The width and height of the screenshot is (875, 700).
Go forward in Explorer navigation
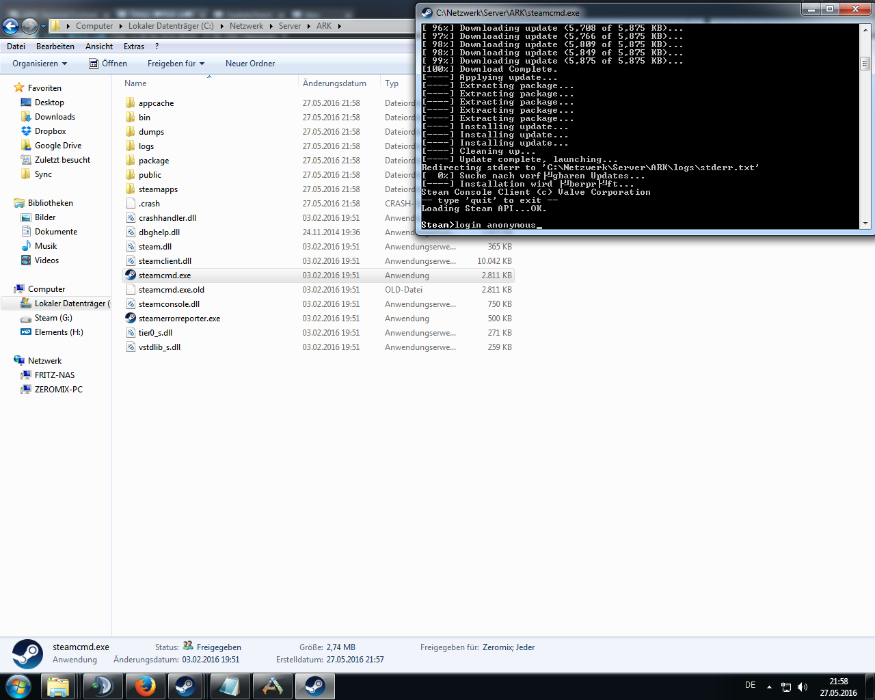(x=29, y=26)
